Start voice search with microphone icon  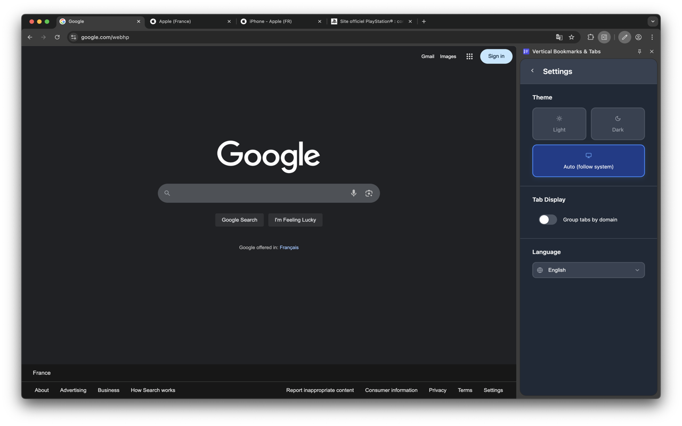(354, 193)
